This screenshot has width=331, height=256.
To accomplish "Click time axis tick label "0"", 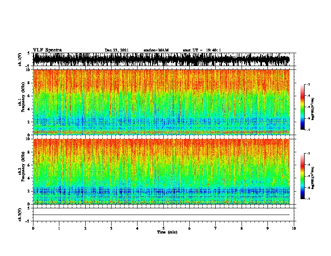I will (x=33, y=228).
